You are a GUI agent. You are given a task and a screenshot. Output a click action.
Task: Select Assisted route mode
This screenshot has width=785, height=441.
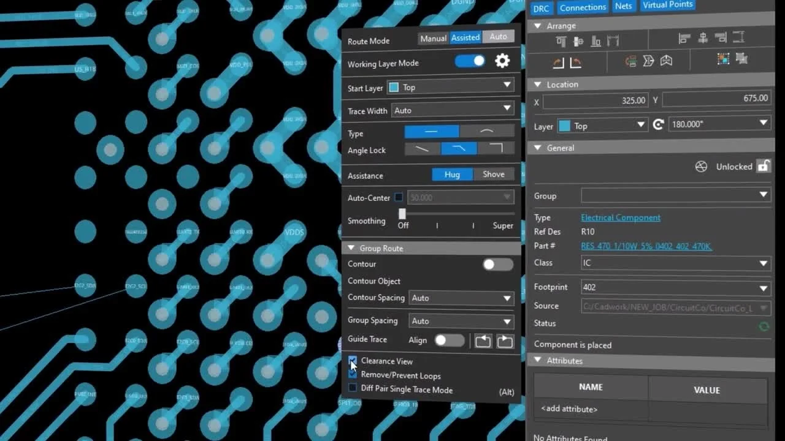click(465, 37)
